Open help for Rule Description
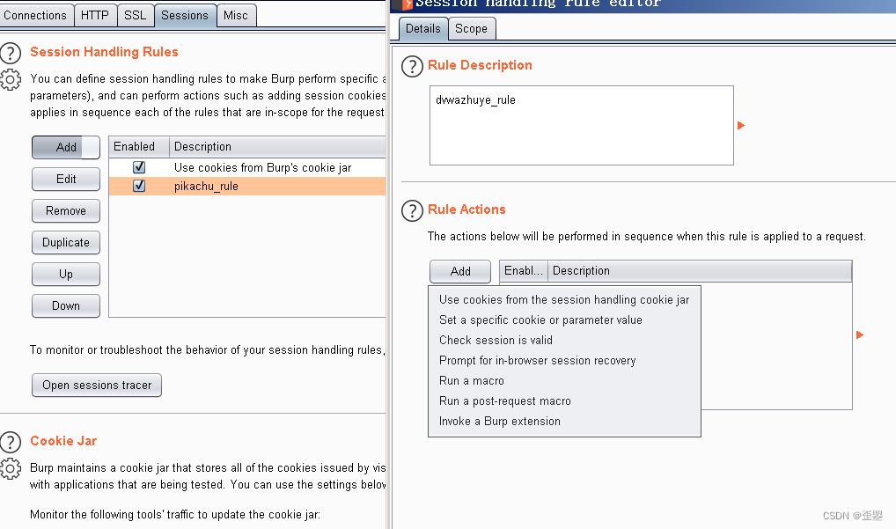 coord(412,66)
